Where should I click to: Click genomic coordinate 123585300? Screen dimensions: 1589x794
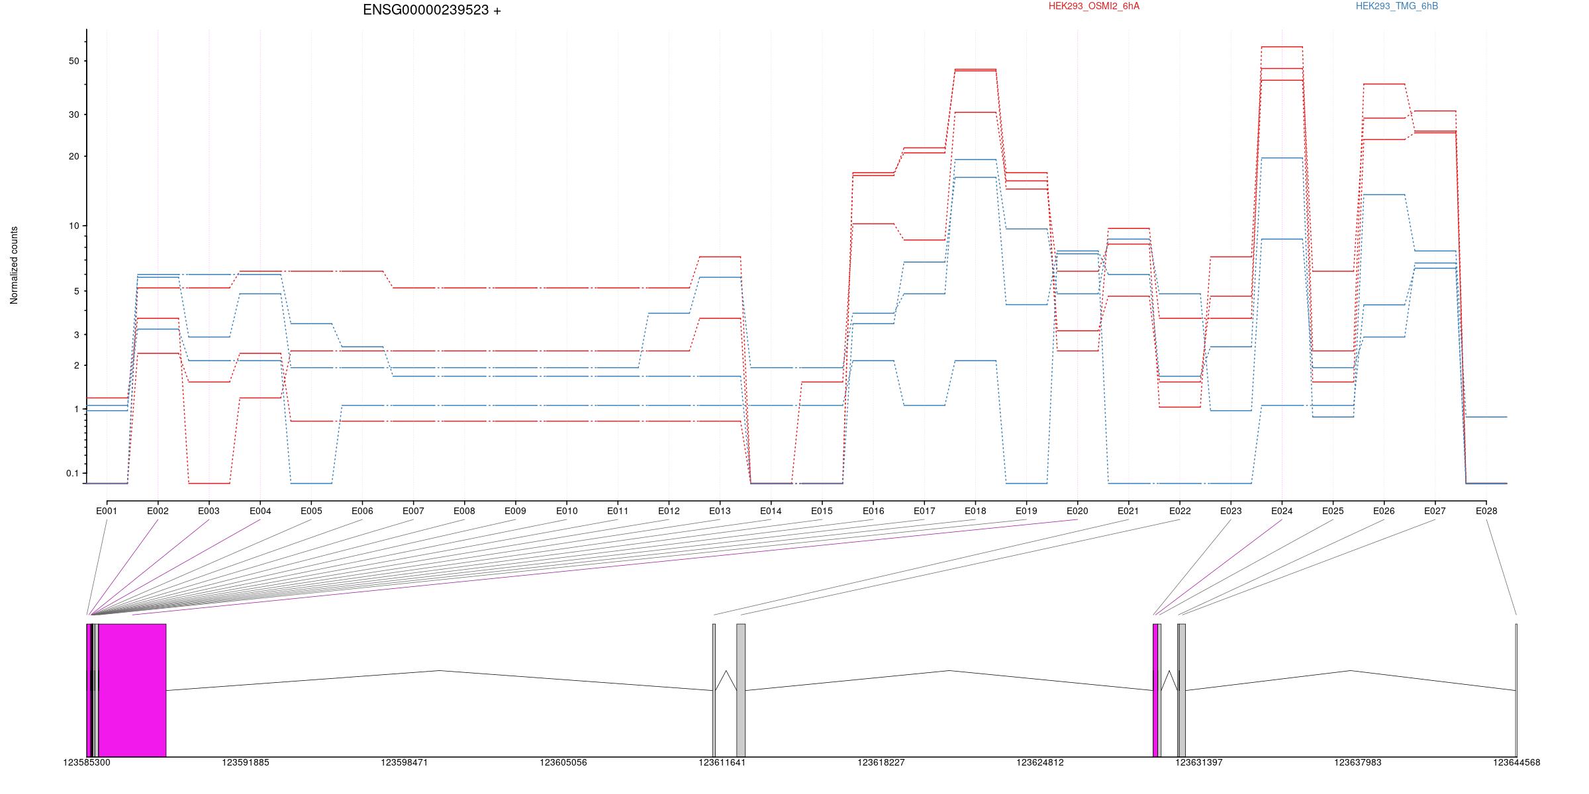click(x=87, y=762)
